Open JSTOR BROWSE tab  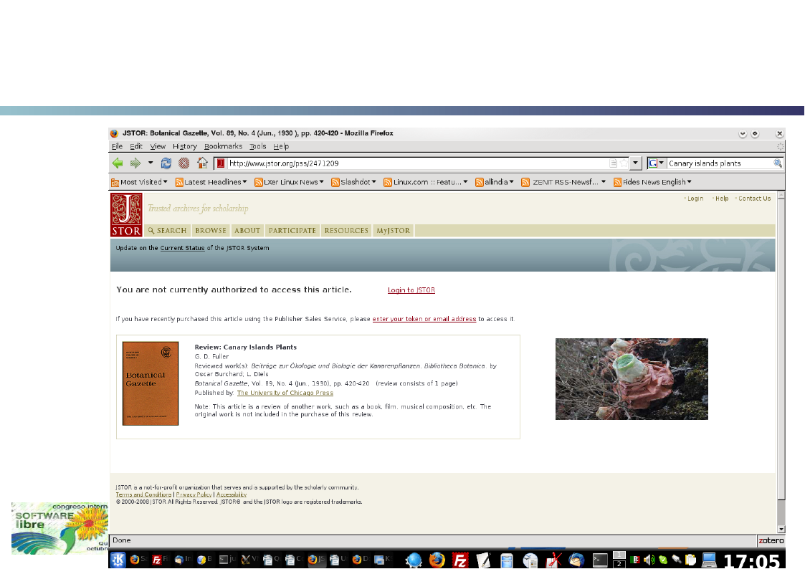point(211,231)
